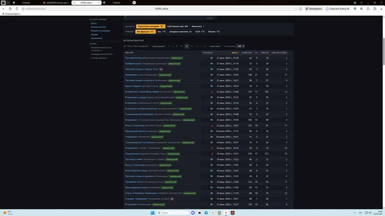Viewport: 385px width, 216px height.
Task: Select the Собственное имя 804 filter
Action: pos(177,26)
